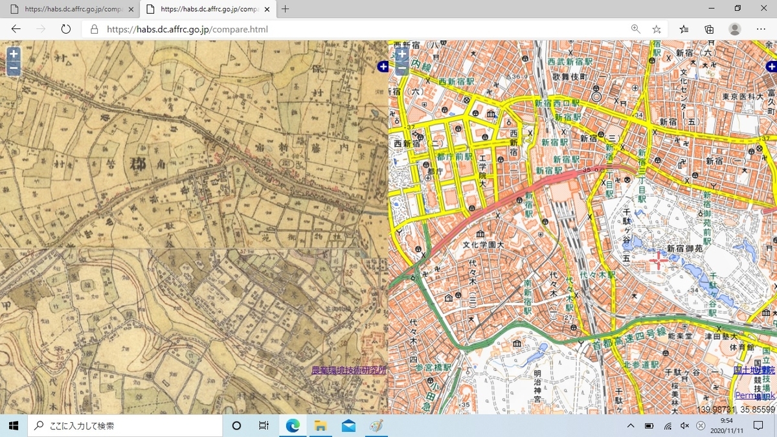Click the Permalink link
The width and height of the screenshot is (777, 437).
(x=755, y=396)
